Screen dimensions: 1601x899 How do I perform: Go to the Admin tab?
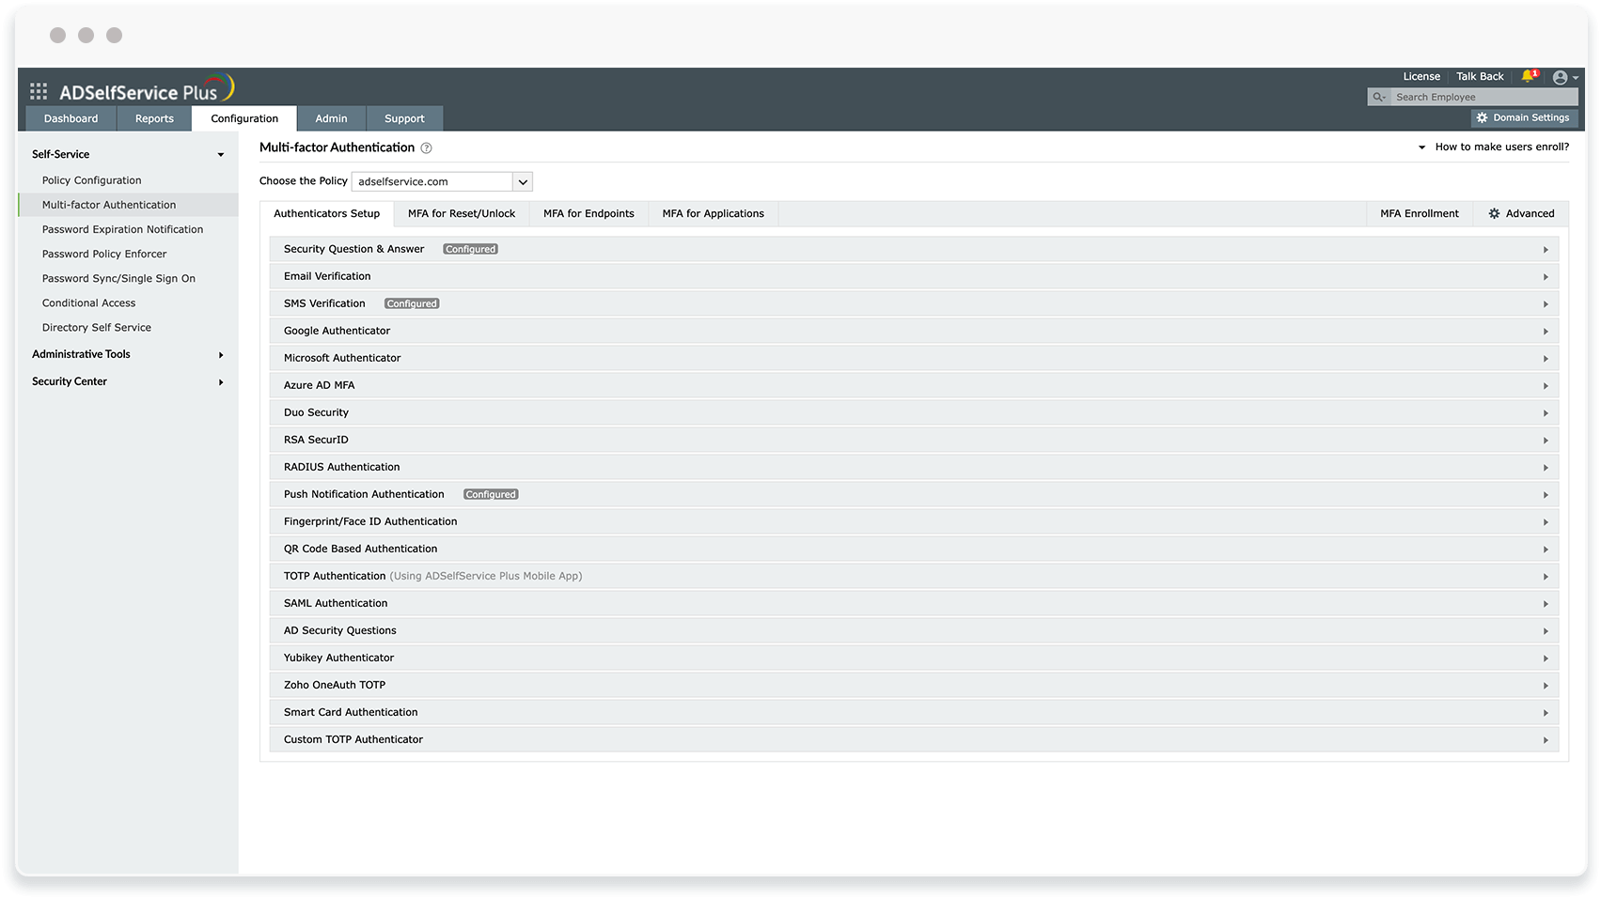point(331,118)
